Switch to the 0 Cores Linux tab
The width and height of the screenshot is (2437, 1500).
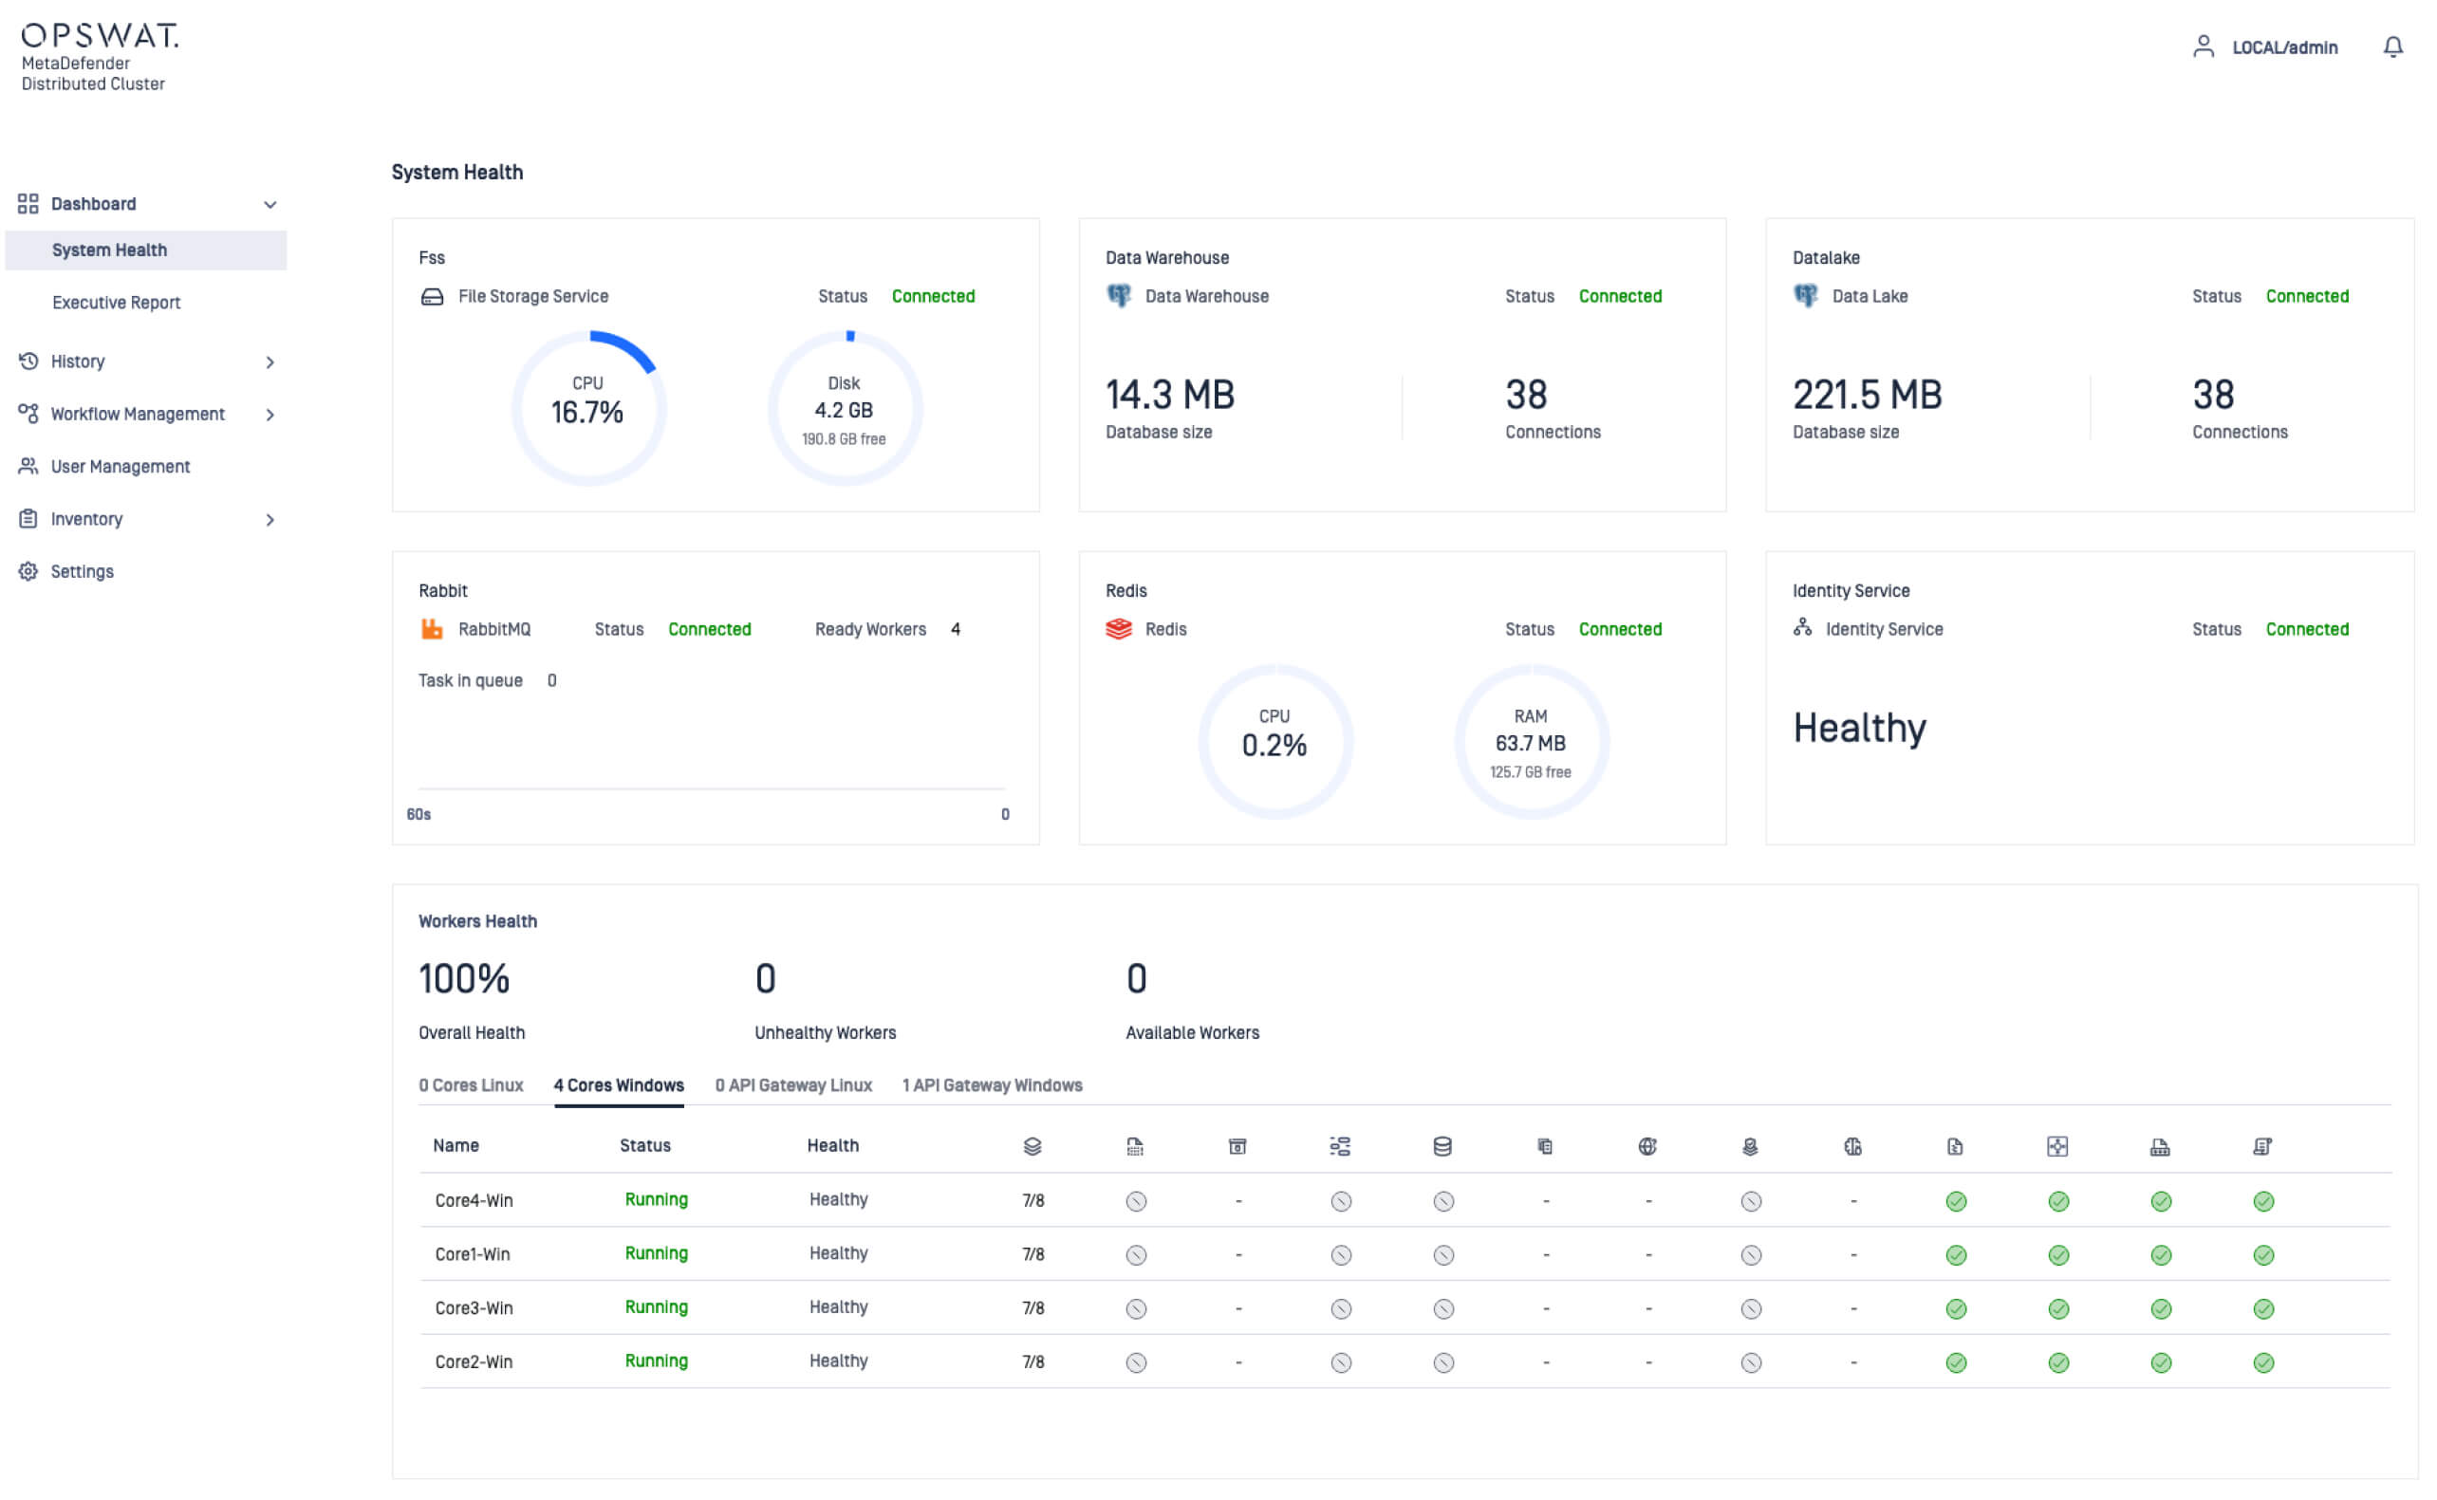coord(472,1085)
